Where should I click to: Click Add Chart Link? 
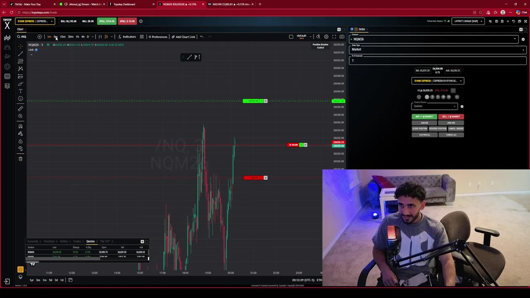183,37
